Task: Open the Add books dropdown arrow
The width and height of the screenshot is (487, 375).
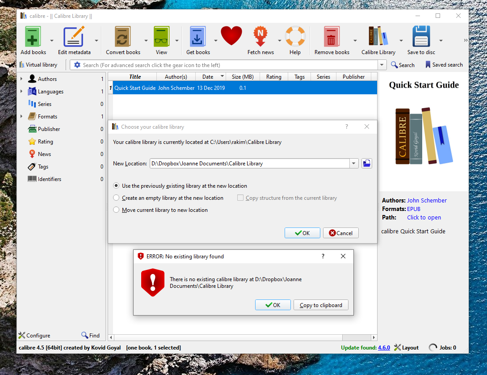Action: (x=51, y=41)
